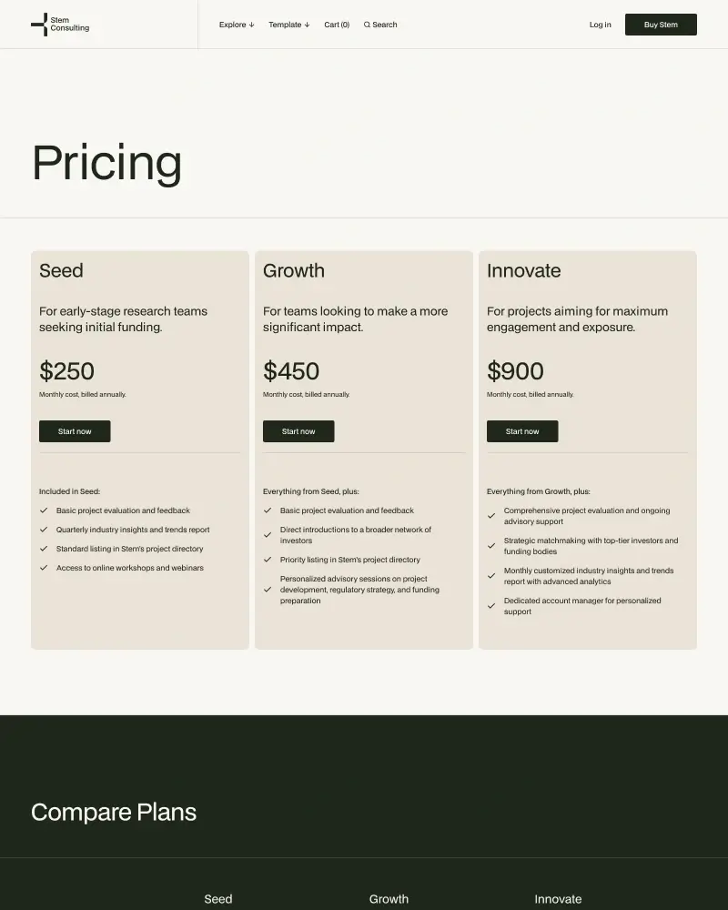
Task: Click the Stem Consulting brand name text
Action: [70, 25]
